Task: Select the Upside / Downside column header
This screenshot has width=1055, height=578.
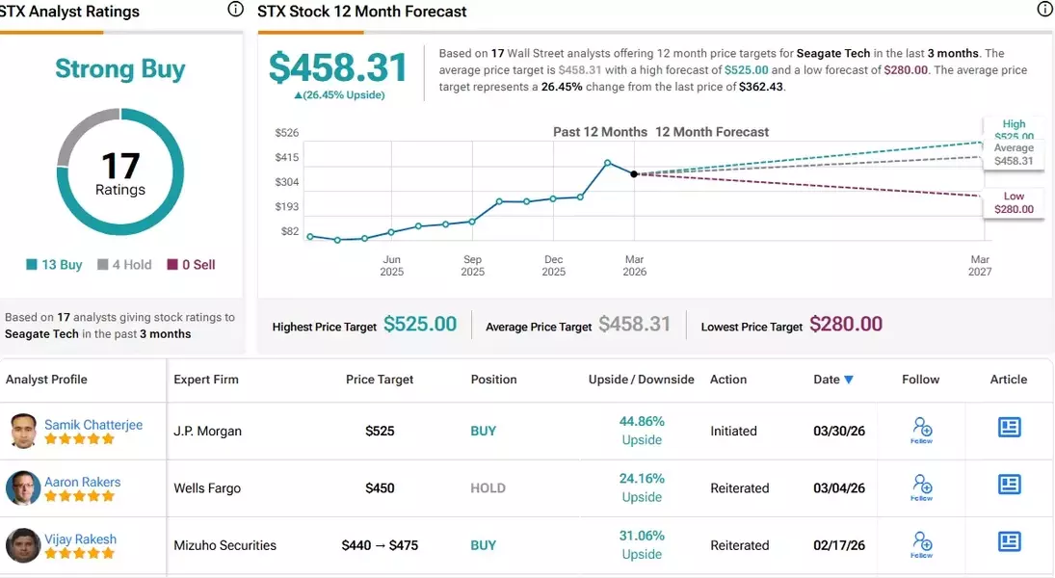Action: coord(641,380)
